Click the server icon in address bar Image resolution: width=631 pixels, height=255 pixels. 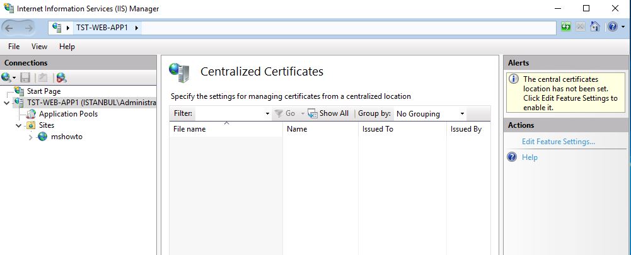coord(57,27)
